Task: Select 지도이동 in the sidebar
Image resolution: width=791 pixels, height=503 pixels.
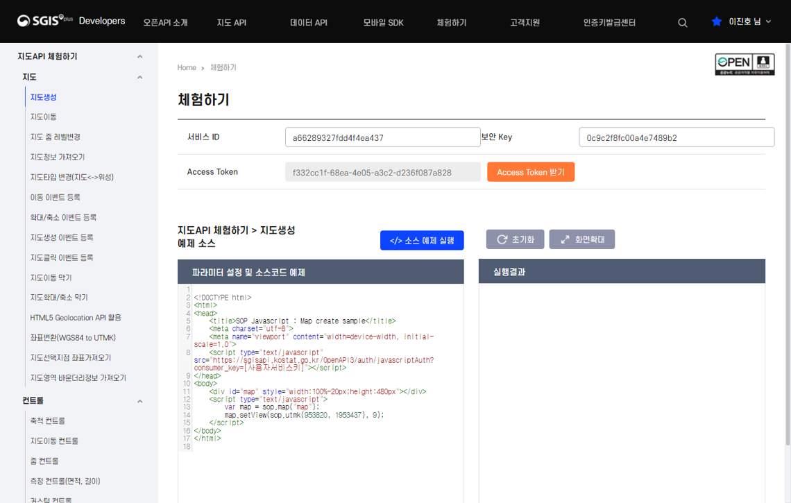Action: [43, 117]
